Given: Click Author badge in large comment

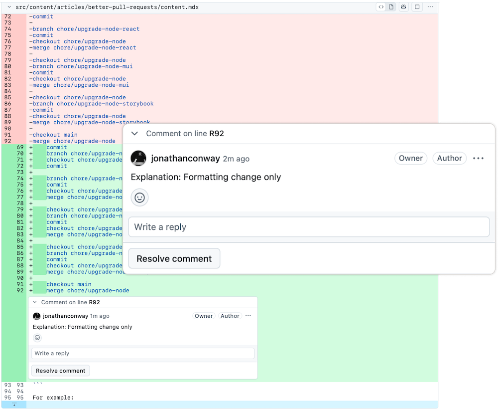Looking at the screenshot, I should click(449, 159).
